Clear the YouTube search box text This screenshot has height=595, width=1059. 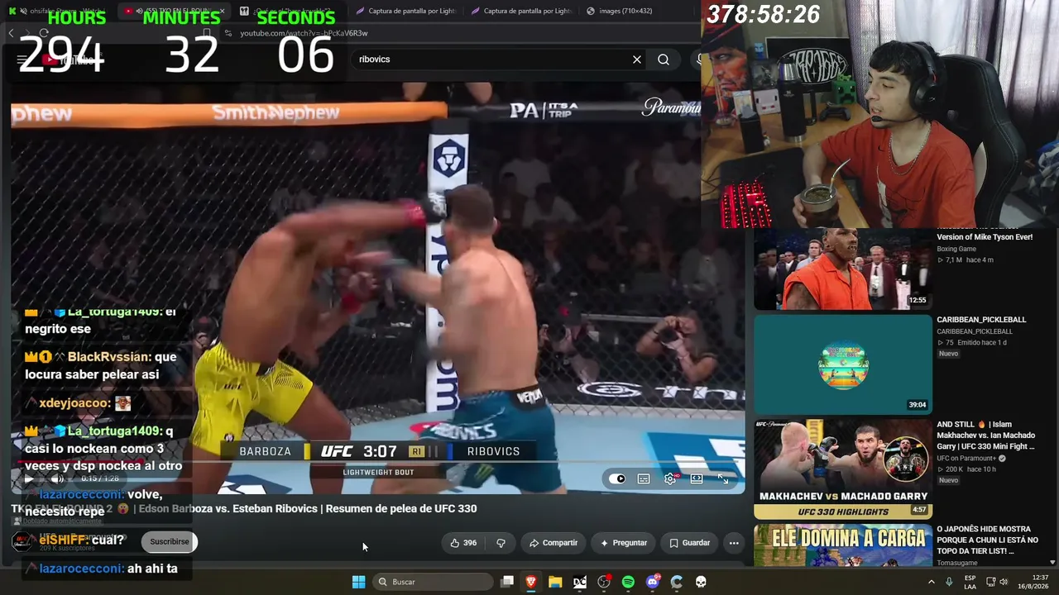click(637, 59)
